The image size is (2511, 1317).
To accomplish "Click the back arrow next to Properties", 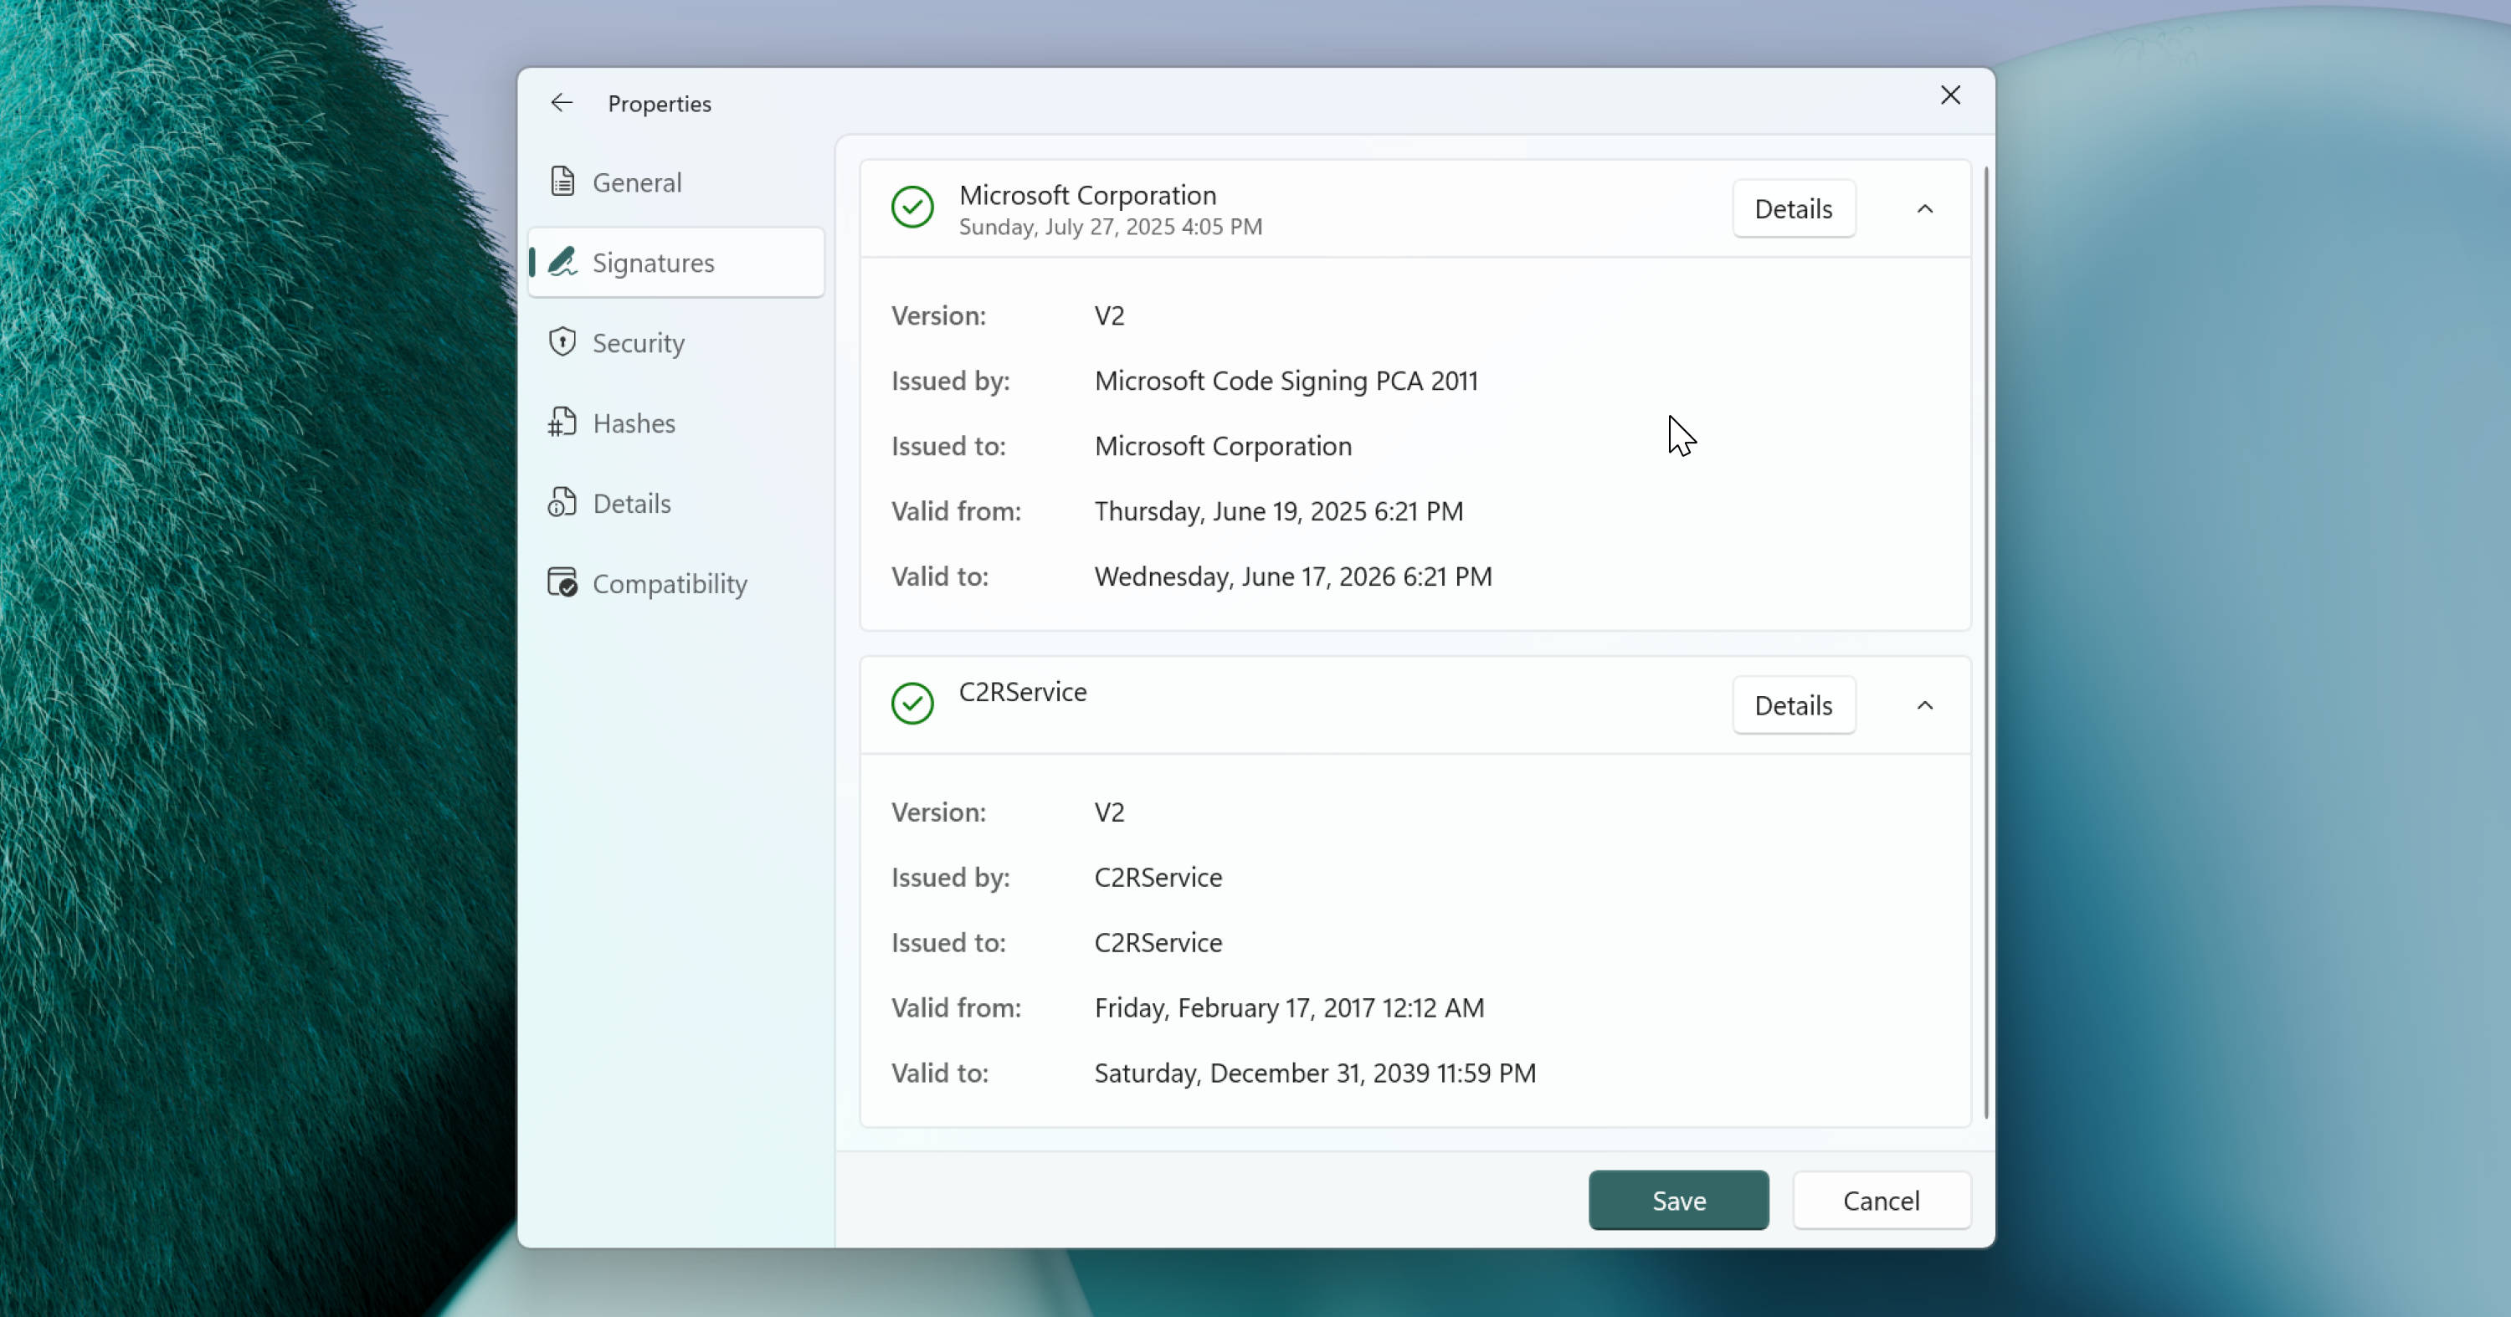I will [562, 103].
